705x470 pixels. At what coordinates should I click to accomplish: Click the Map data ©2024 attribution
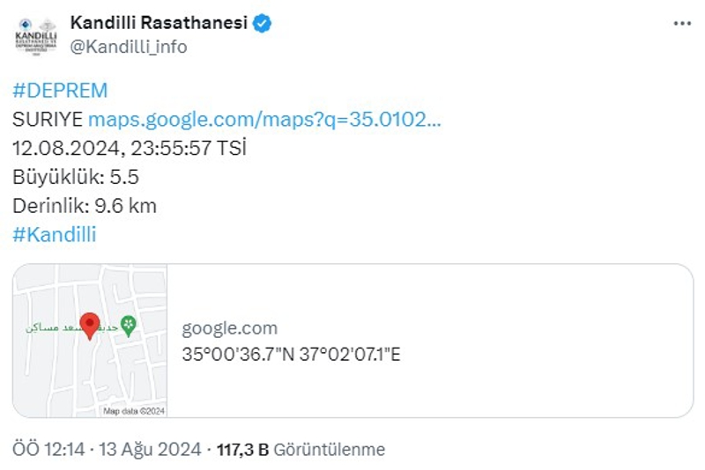click(x=134, y=410)
